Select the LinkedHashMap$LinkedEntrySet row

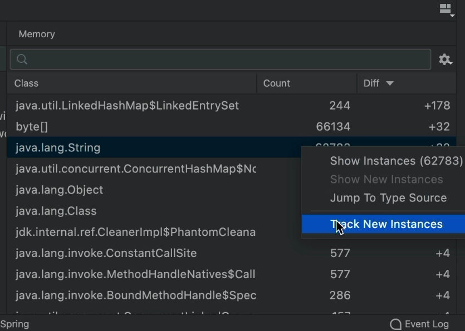point(127,106)
